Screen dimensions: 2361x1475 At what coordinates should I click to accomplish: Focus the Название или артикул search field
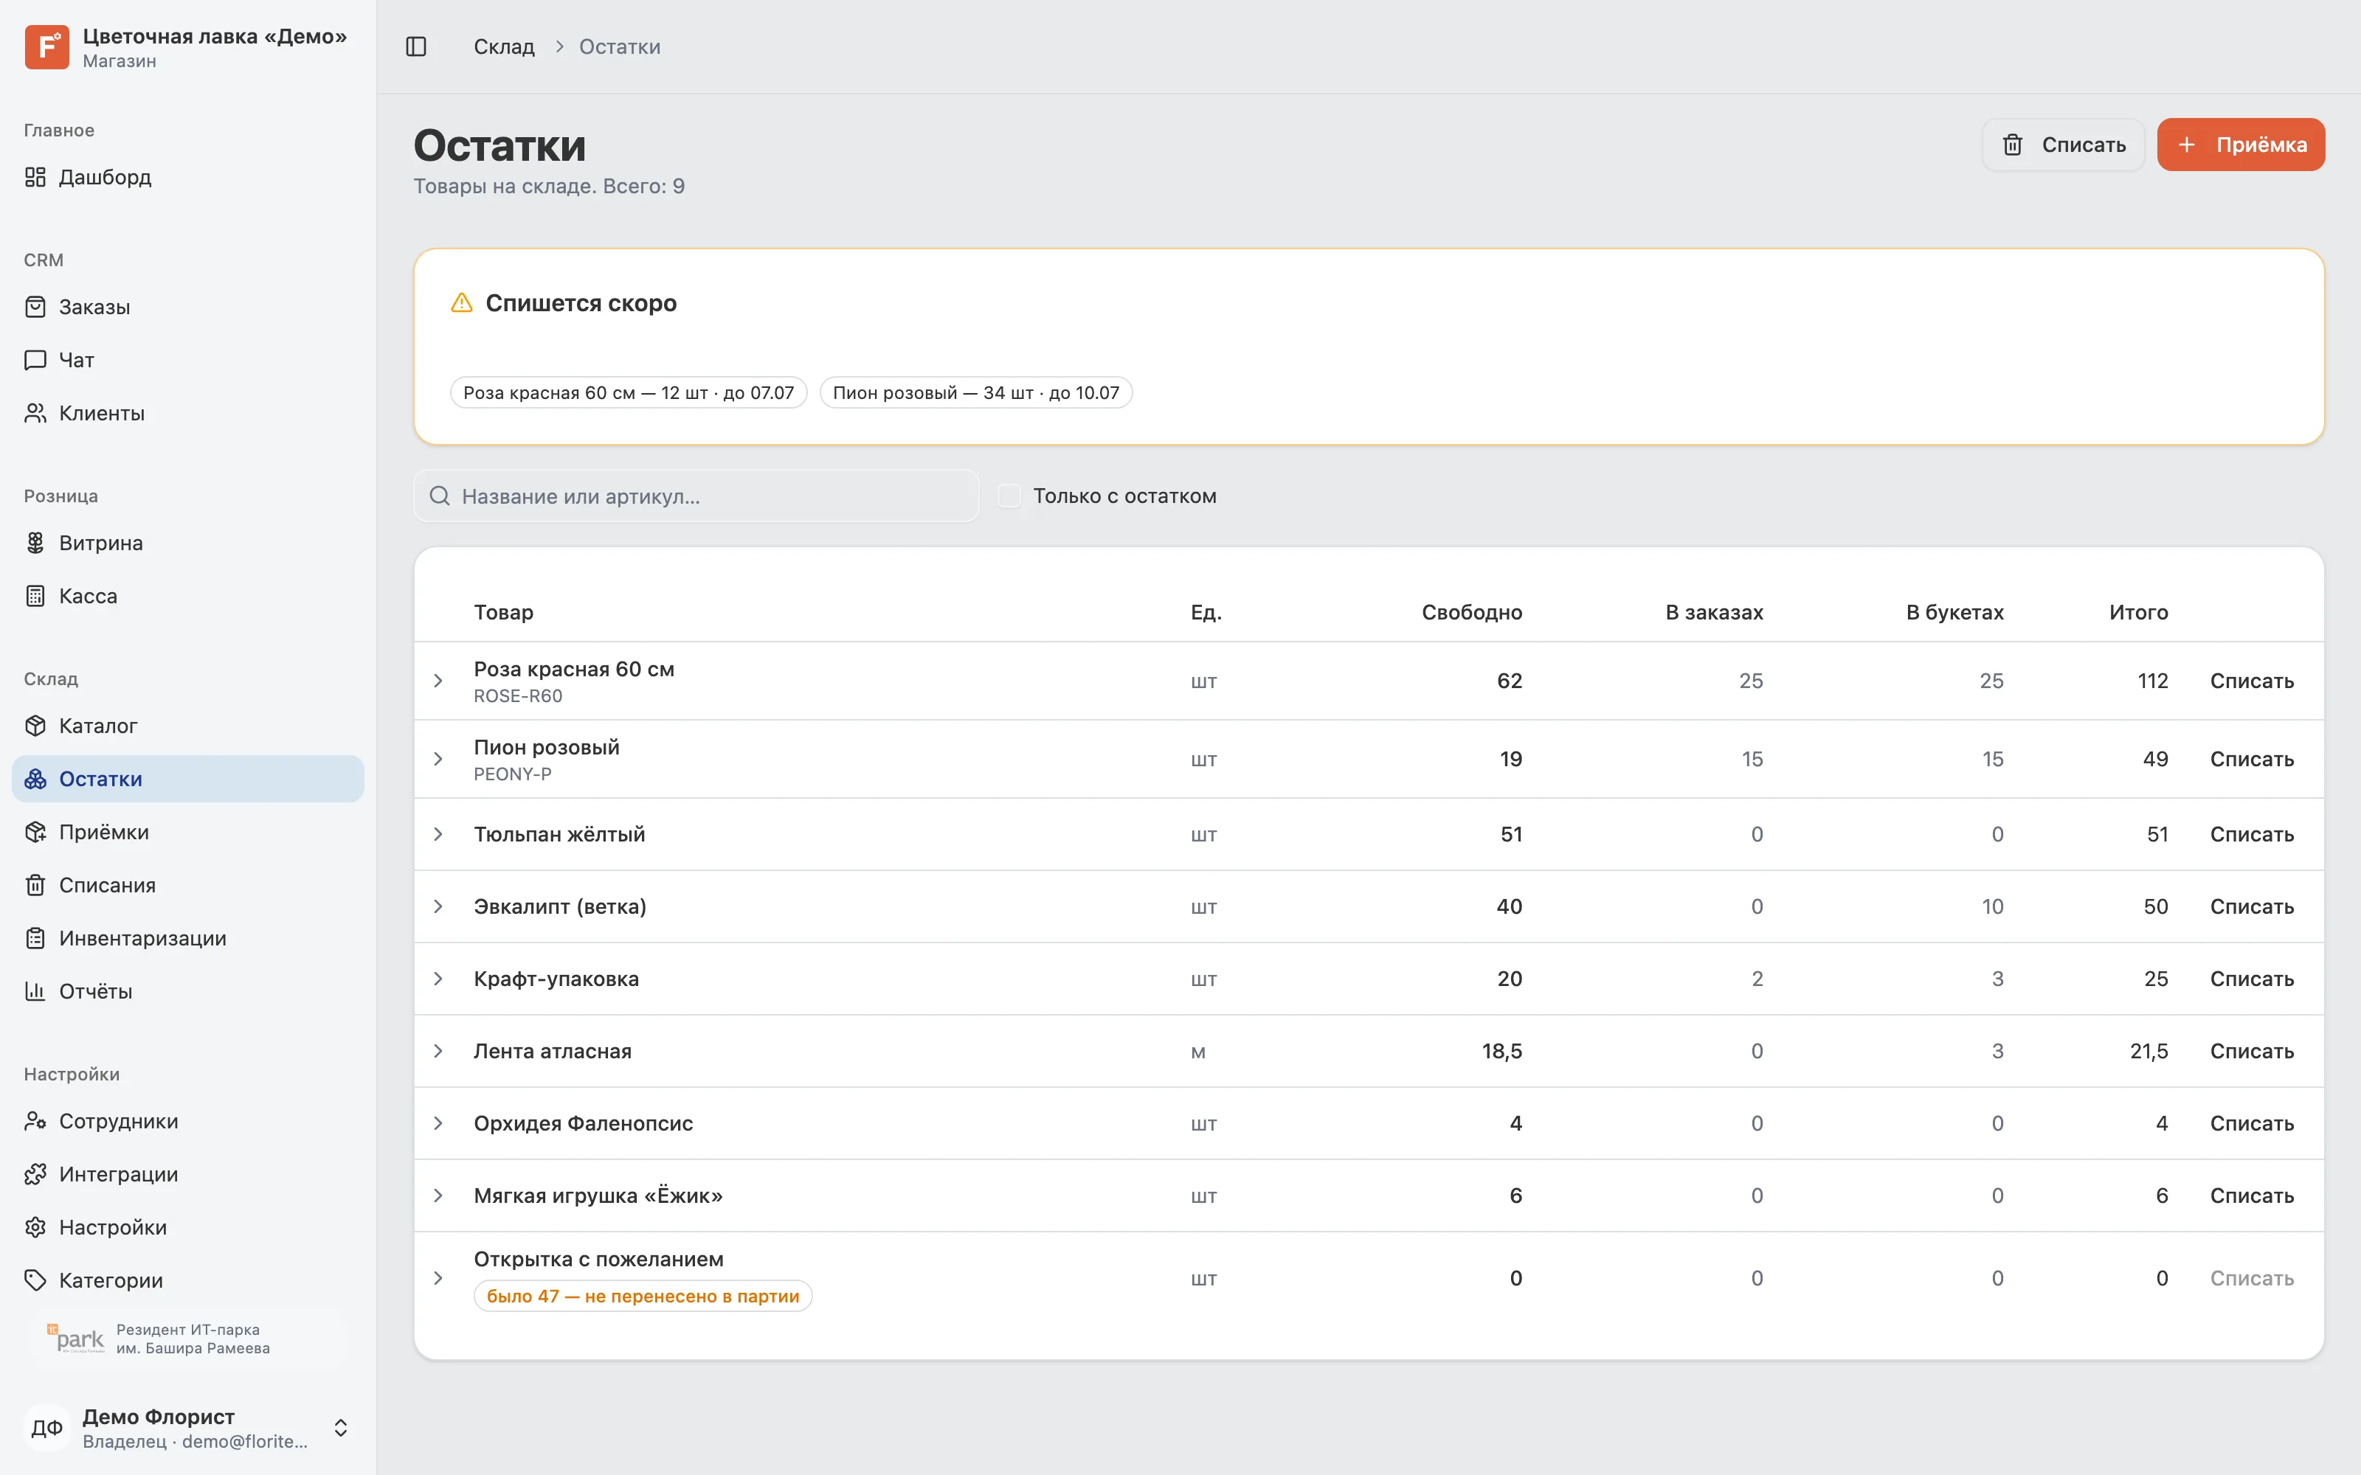point(696,496)
